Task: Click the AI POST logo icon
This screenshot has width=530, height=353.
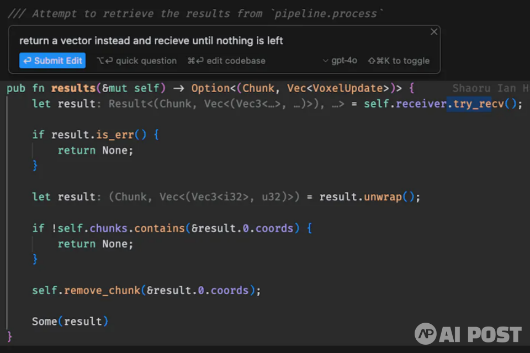Action: pos(426,334)
